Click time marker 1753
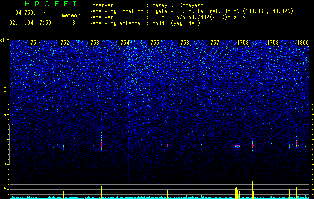The image size is (314, 199). pyautogui.click(x=93, y=43)
